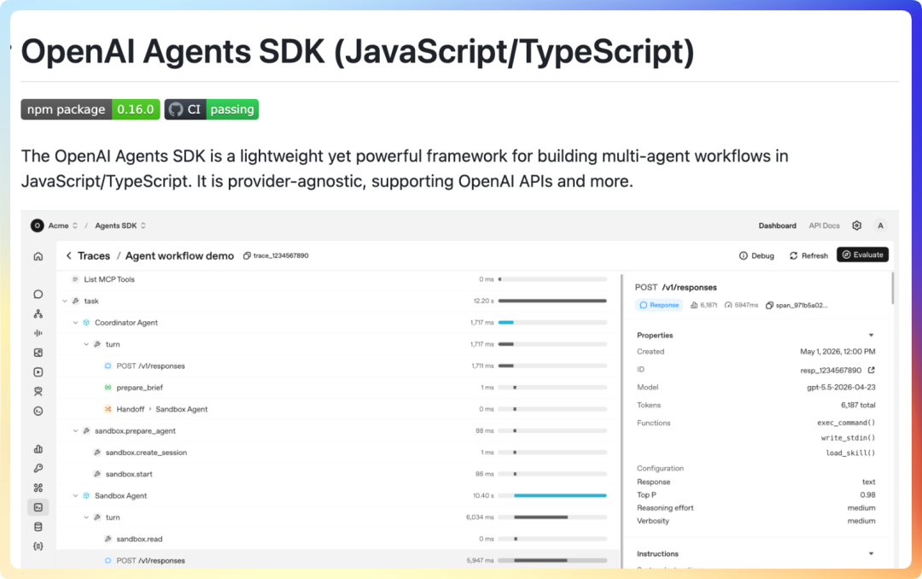Image resolution: width=922 pixels, height=579 pixels.
Task: Open the curly-braces icon in sidebar
Action: pos(38,546)
